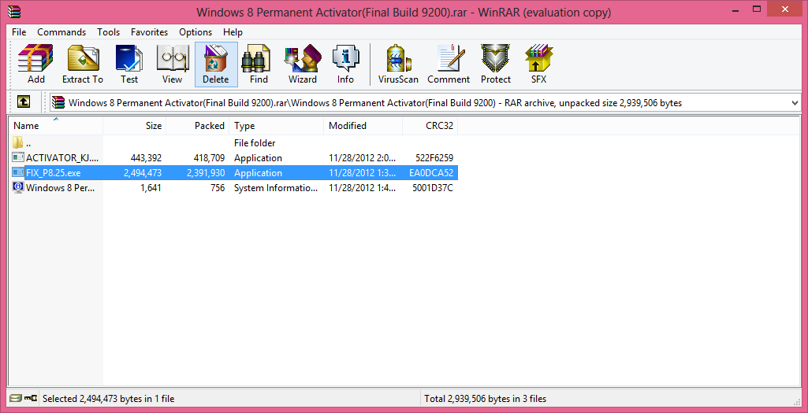Click the Windows 8 Per... system info icon
This screenshot has width=808, height=413.
pos(18,187)
